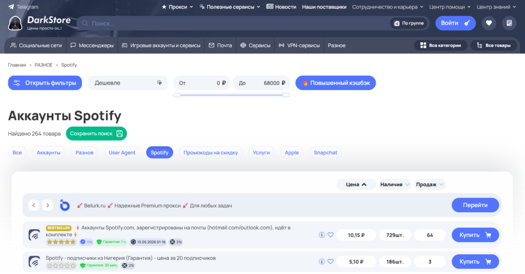
Task: Open Сервисы category
Action: (255, 45)
